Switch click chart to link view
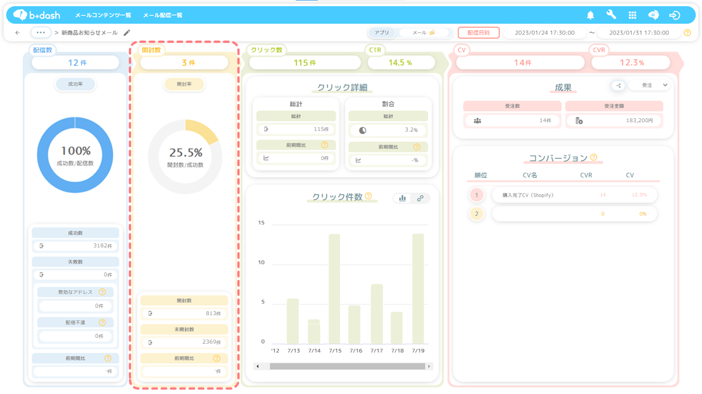Screen dimensions: 702x394 click(x=420, y=198)
